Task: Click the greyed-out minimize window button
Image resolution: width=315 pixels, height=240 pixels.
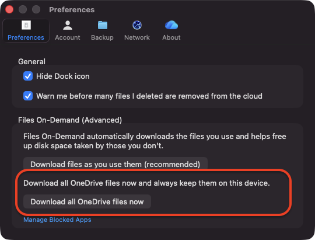Action: (23, 9)
